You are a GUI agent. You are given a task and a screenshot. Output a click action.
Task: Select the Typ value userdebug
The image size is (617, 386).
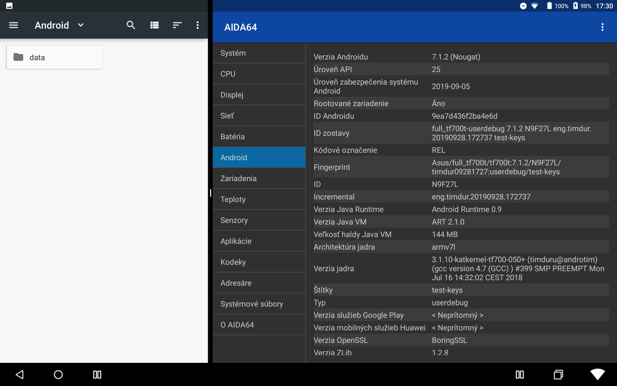(450, 303)
